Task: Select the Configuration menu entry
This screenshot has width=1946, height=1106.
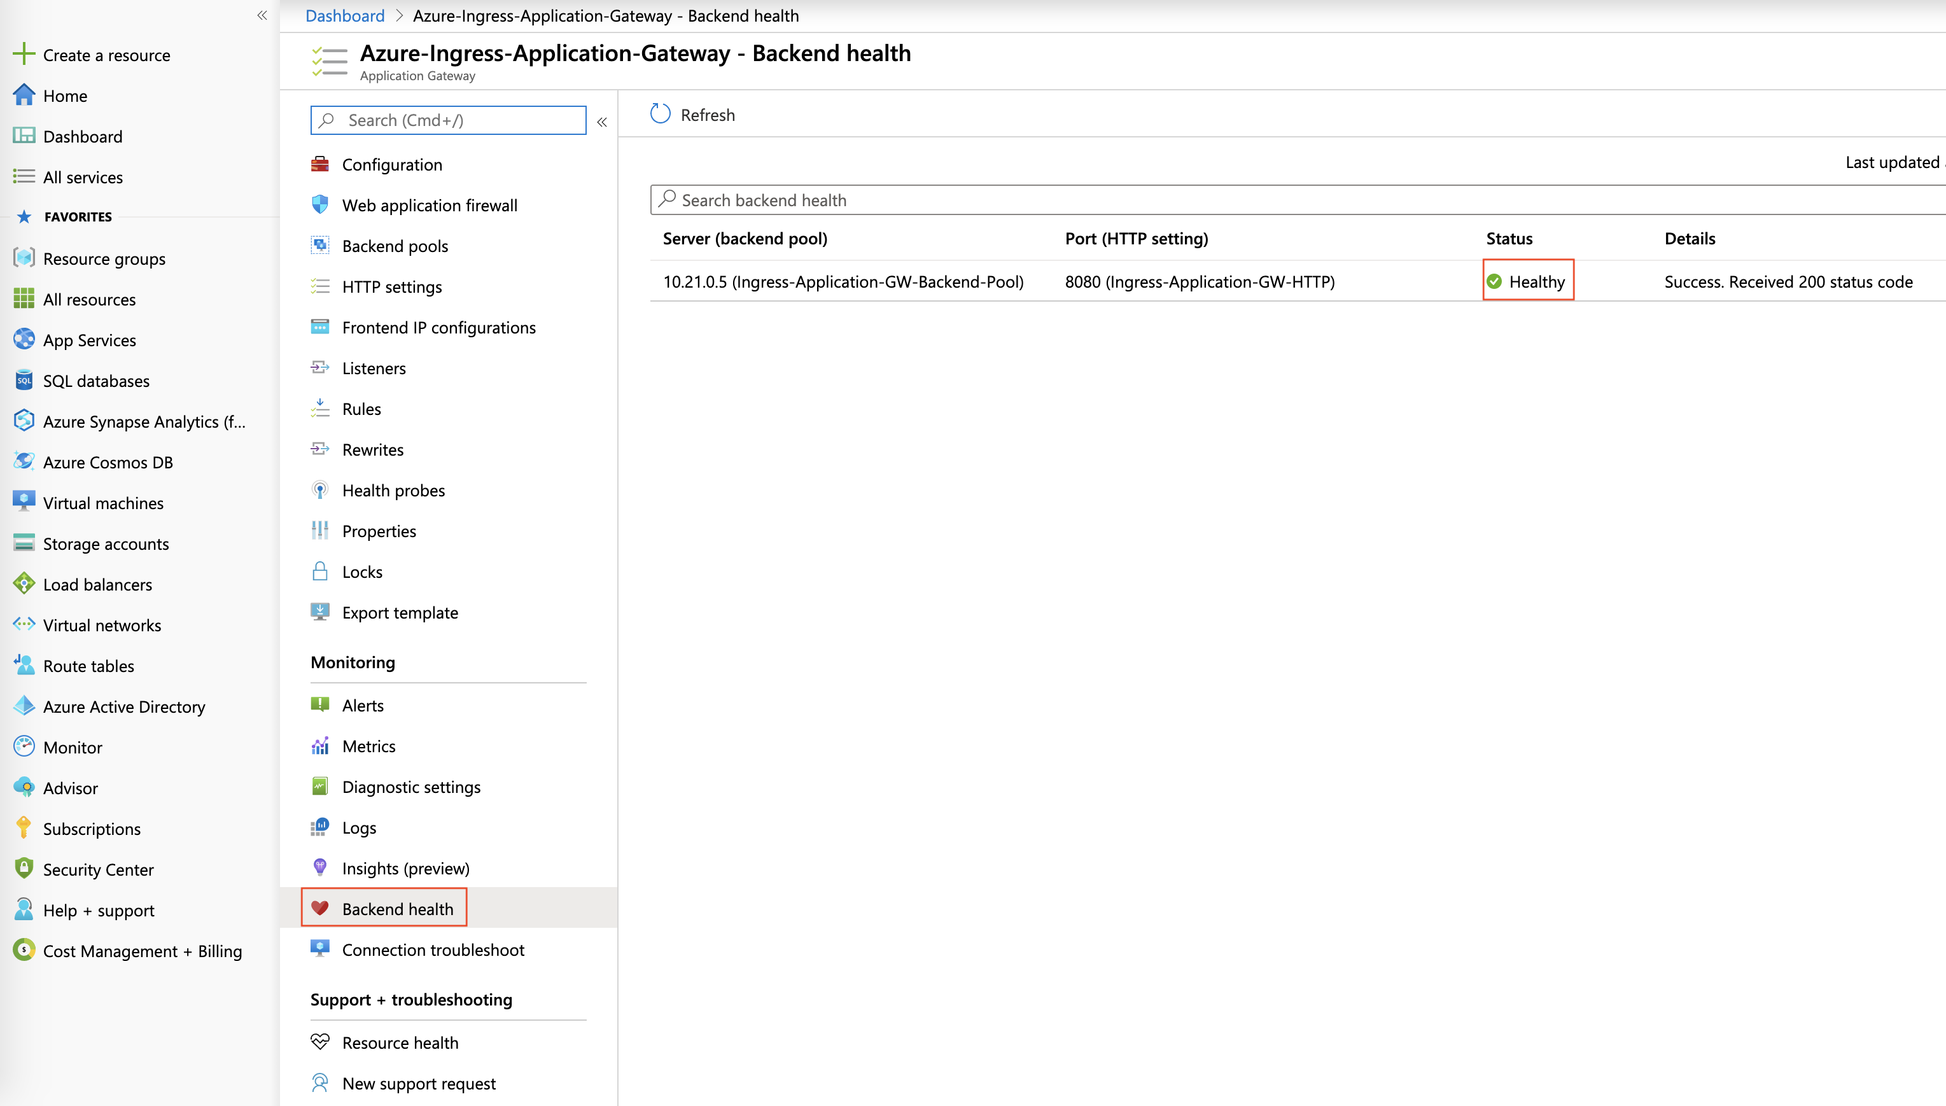Action: click(392, 164)
